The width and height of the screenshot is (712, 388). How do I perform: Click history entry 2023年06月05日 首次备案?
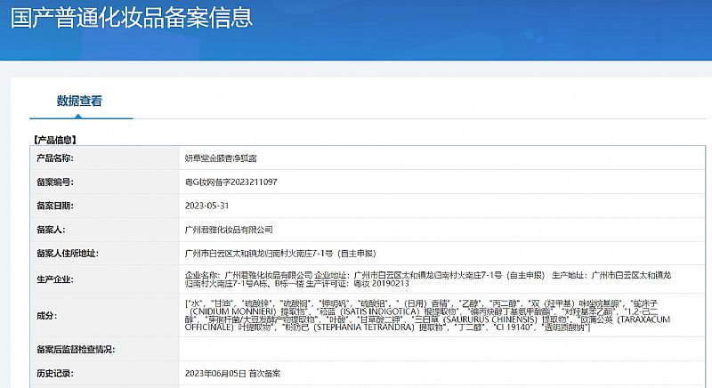tap(235, 372)
